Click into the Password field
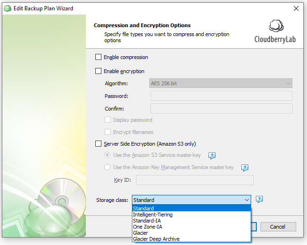The width and height of the screenshot is (307, 245). [222, 96]
